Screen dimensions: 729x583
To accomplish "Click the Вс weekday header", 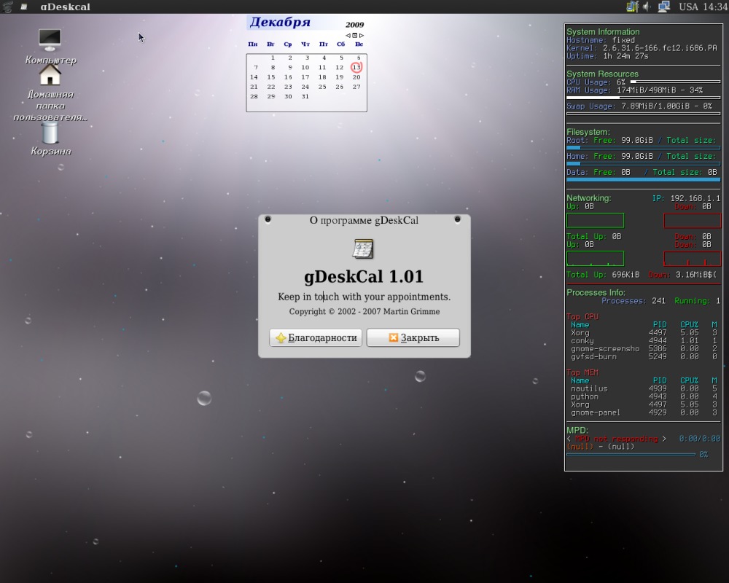I will [x=359, y=44].
